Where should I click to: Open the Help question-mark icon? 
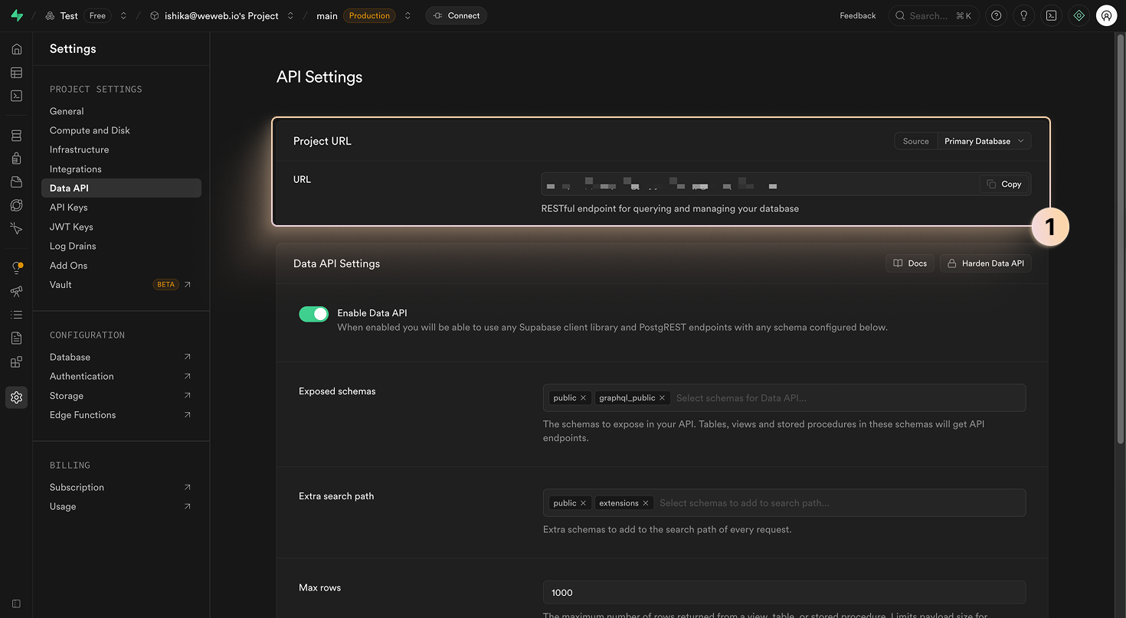pos(996,15)
